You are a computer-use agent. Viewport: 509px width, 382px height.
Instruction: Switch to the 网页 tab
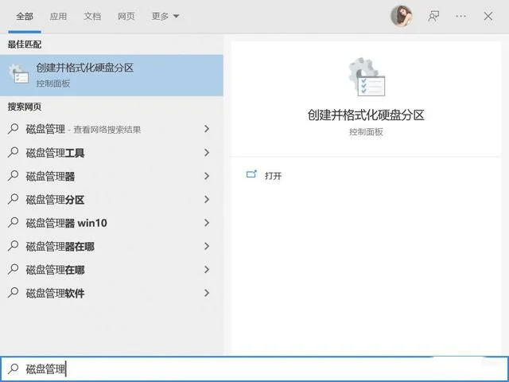coord(126,16)
